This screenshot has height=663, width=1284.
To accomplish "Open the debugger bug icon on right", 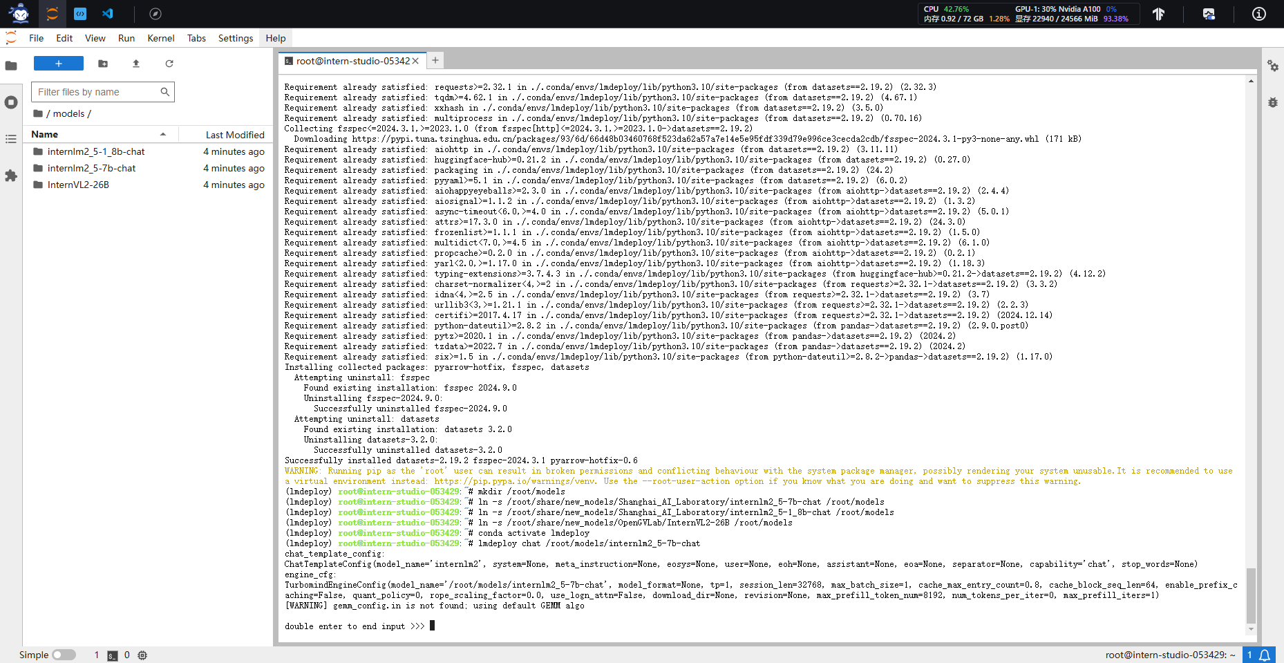I will 1273,102.
